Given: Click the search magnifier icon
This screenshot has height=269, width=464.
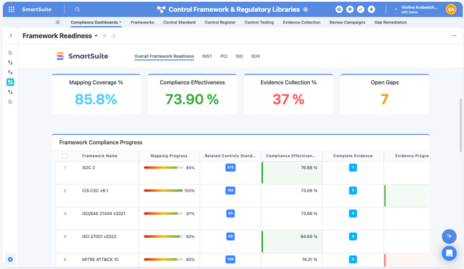Looking at the screenshot, I should click(77, 10).
